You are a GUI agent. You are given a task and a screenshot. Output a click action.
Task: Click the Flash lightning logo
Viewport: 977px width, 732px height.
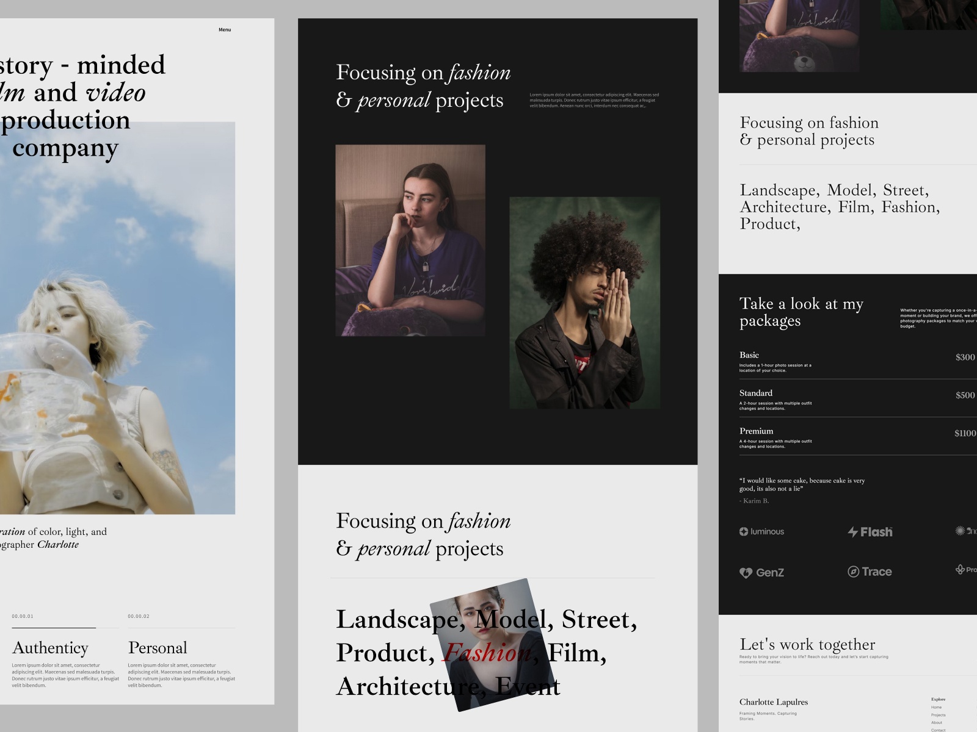pyautogui.click(x=870, y=532)
